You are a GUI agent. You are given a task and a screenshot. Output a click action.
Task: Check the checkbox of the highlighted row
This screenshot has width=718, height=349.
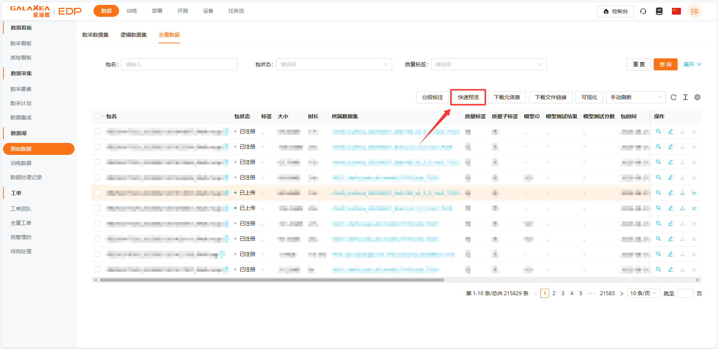pyautogui.click(x=97, y=193)
